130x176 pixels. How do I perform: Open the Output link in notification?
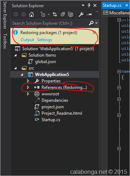pos(27,40)
